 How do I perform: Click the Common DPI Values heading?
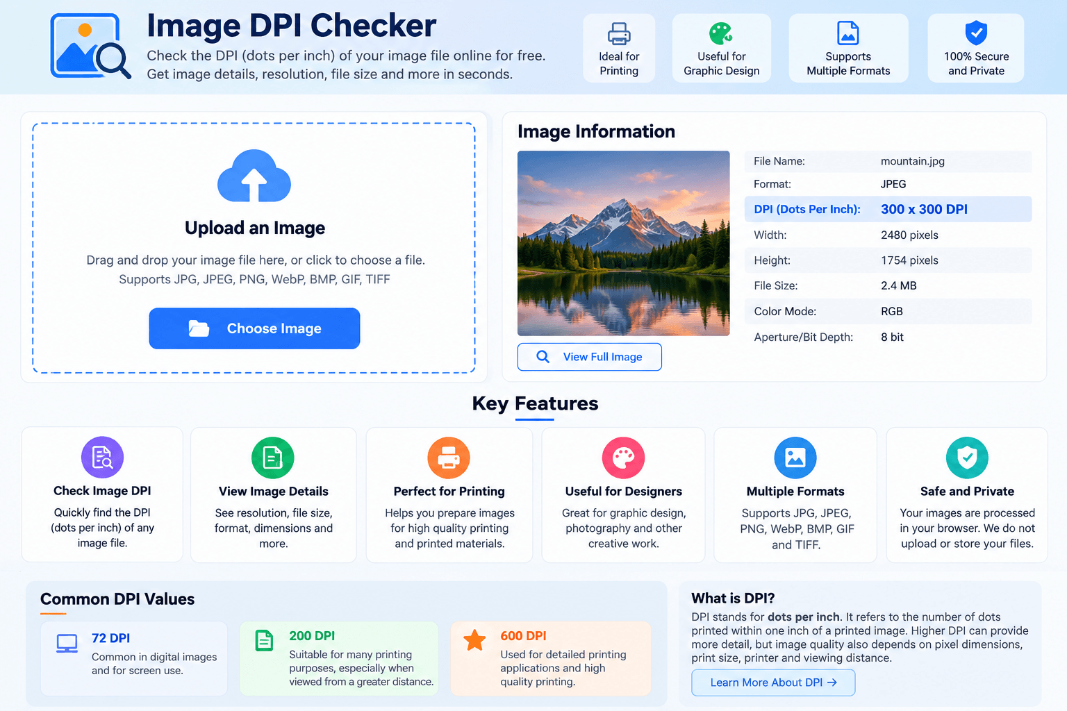[x=117, y=599]
